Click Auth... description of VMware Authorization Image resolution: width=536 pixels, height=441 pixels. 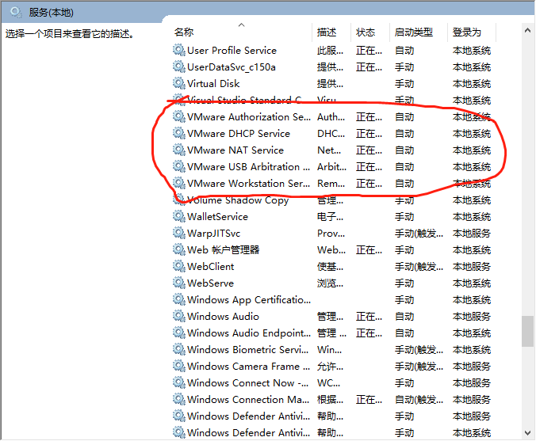331,116
